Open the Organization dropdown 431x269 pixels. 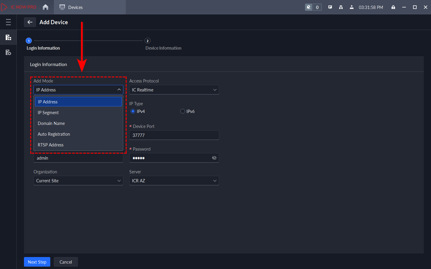pyautogui.click(x=78, y=181)
